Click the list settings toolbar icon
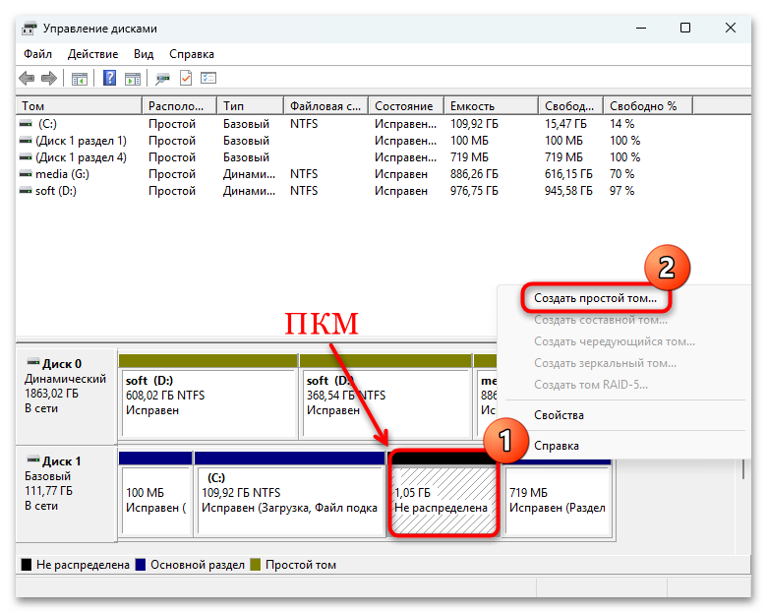The width and height of the screenshot is (767, 613). click(208, 78)
